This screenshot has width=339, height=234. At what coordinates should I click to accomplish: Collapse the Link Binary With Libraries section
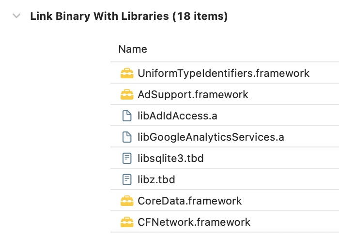(16, 16)
